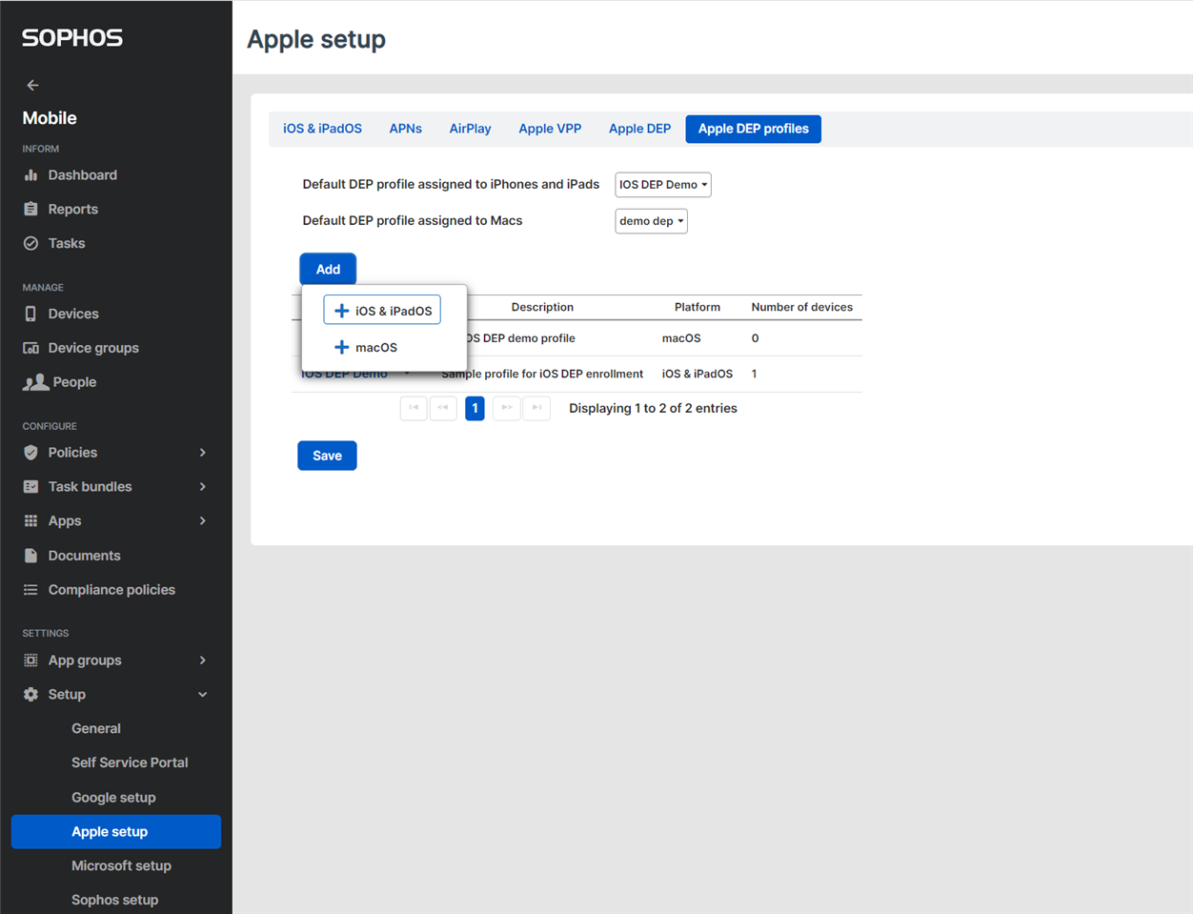Open the iPhones and iPads default DEP profile dropdown
This screenshot has height=914, width=1193.
(663, 185)
